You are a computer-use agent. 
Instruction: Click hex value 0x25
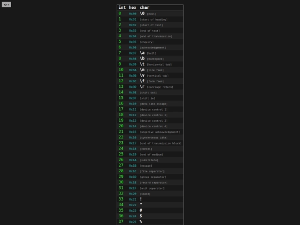pos(133,222)
